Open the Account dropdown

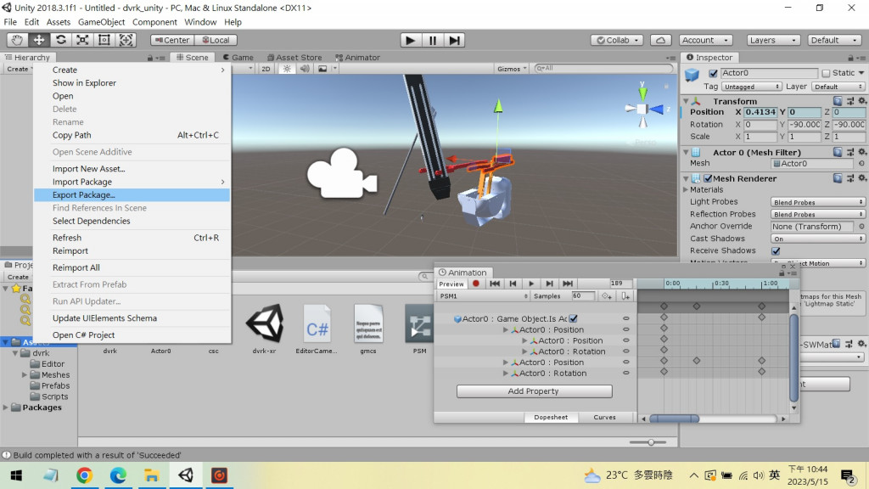[x=705, y=40]
